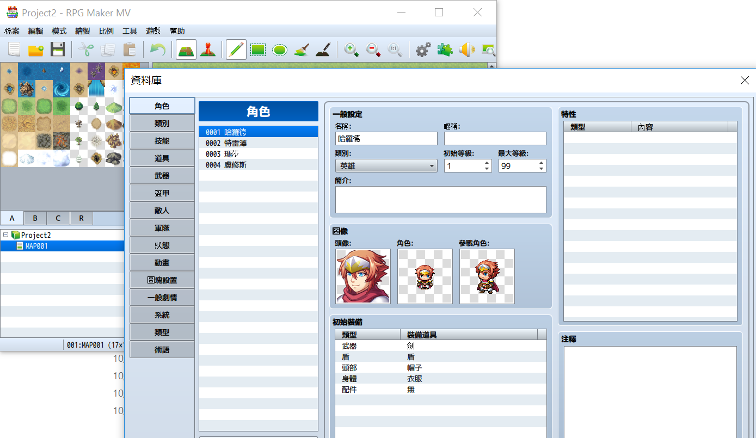Image resolution: width=756 pixels, height=438 pixels.
Task: Open the Database via the gear icon
Action: [423, 50]
